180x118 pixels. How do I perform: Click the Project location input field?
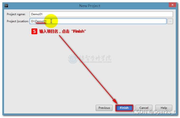coord(98,21)
